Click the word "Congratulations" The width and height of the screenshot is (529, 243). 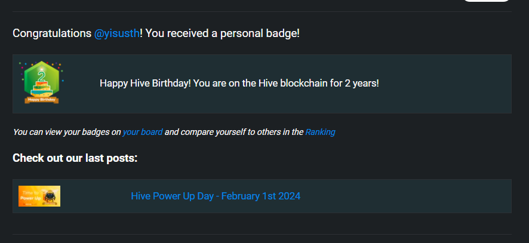52,33
